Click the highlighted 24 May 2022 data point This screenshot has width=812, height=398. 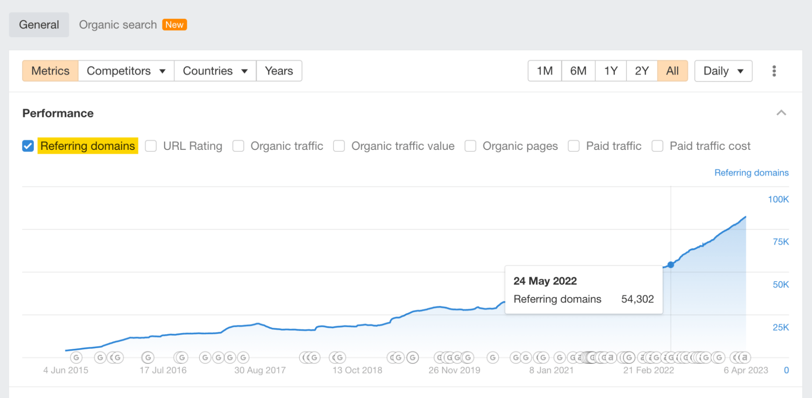tap(671, 265)
